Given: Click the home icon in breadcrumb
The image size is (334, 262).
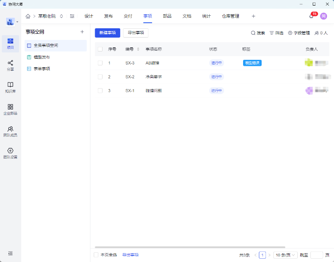Looking at the screenshot, I should tap(28, 16).
